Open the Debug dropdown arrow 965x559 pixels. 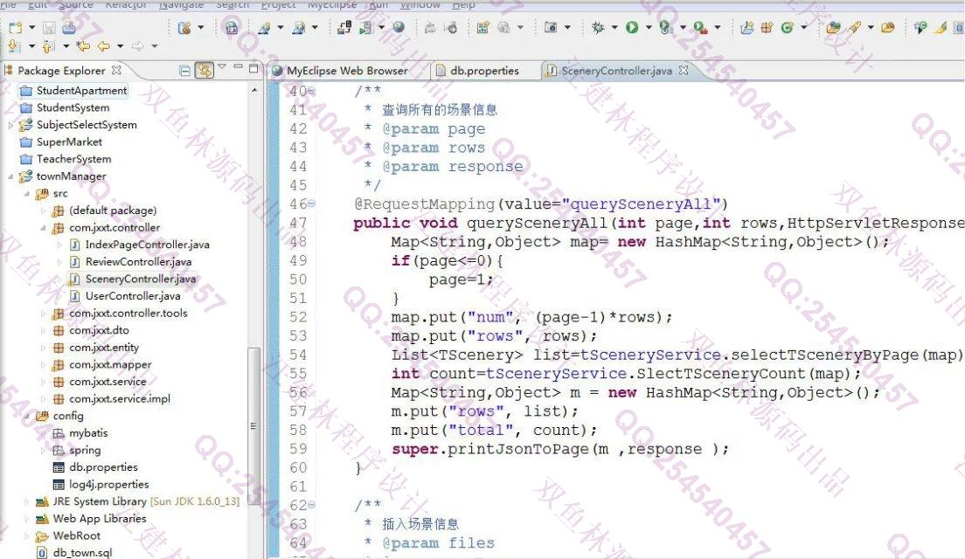pos(614,28)
